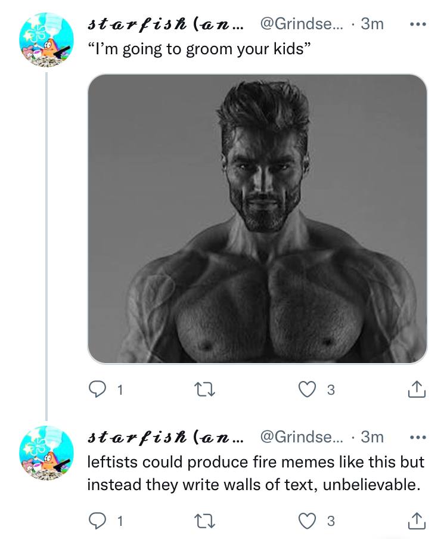Open profile avatar beside the 'leftists' tweet
This screenshot has width=447, height=539.
(x=46, y=453)
